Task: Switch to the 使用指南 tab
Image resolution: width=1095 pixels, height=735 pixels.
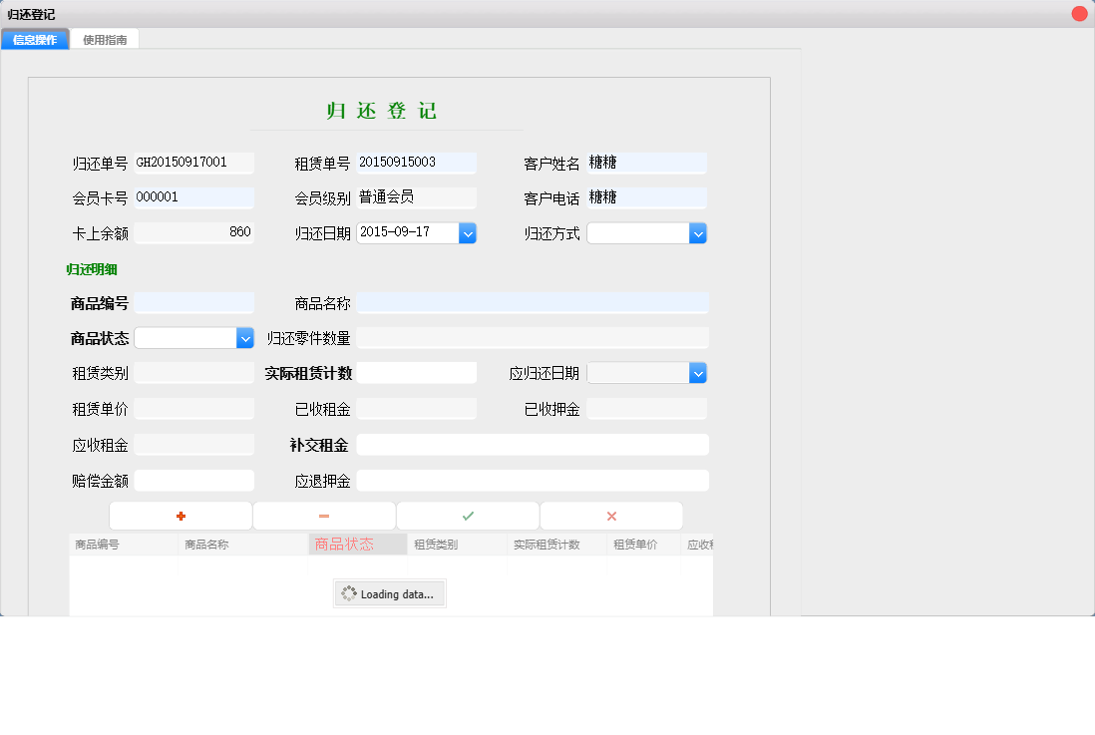Action: (105, 39)
